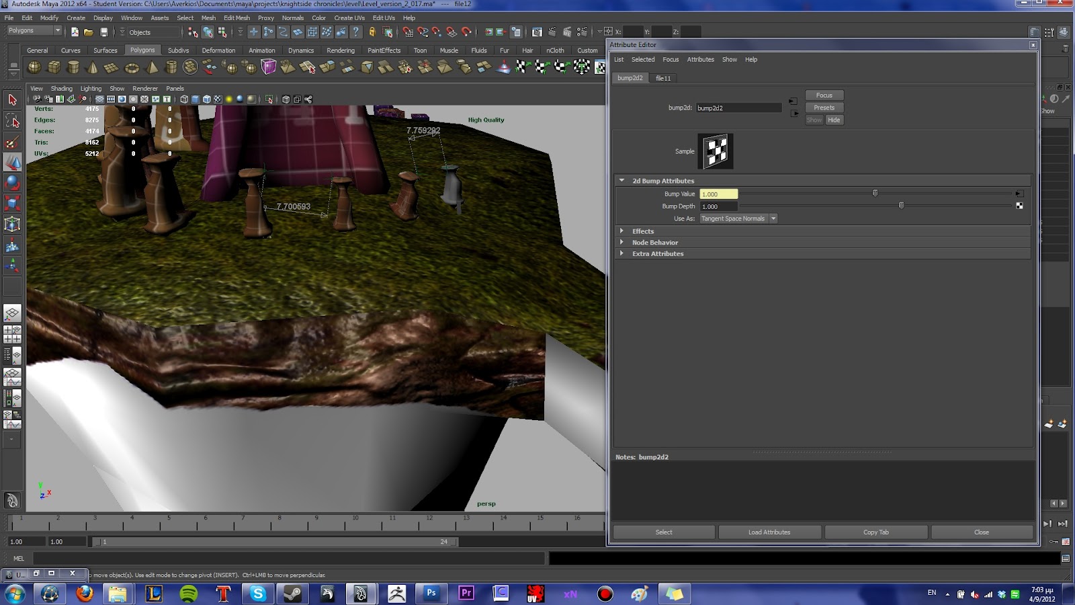Select the Lasso selection tool
This screenshot has width=1075, height=605.
[12, 120]
